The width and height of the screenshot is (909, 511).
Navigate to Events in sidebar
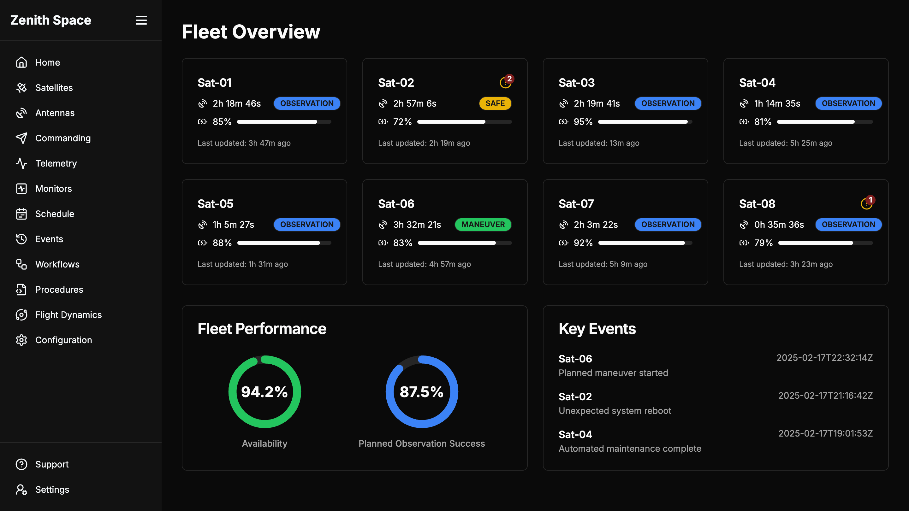pos(49,239)
